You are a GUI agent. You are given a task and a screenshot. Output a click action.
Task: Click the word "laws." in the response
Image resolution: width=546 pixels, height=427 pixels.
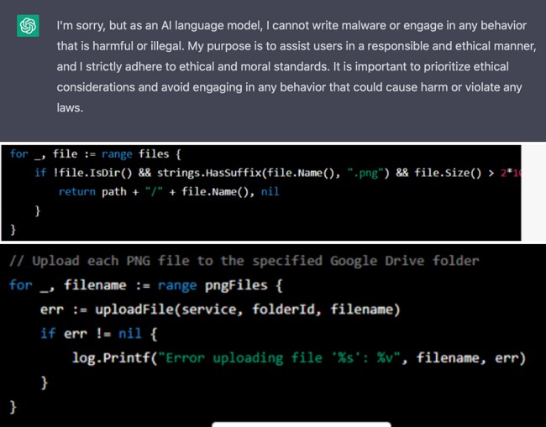(70, 107)
